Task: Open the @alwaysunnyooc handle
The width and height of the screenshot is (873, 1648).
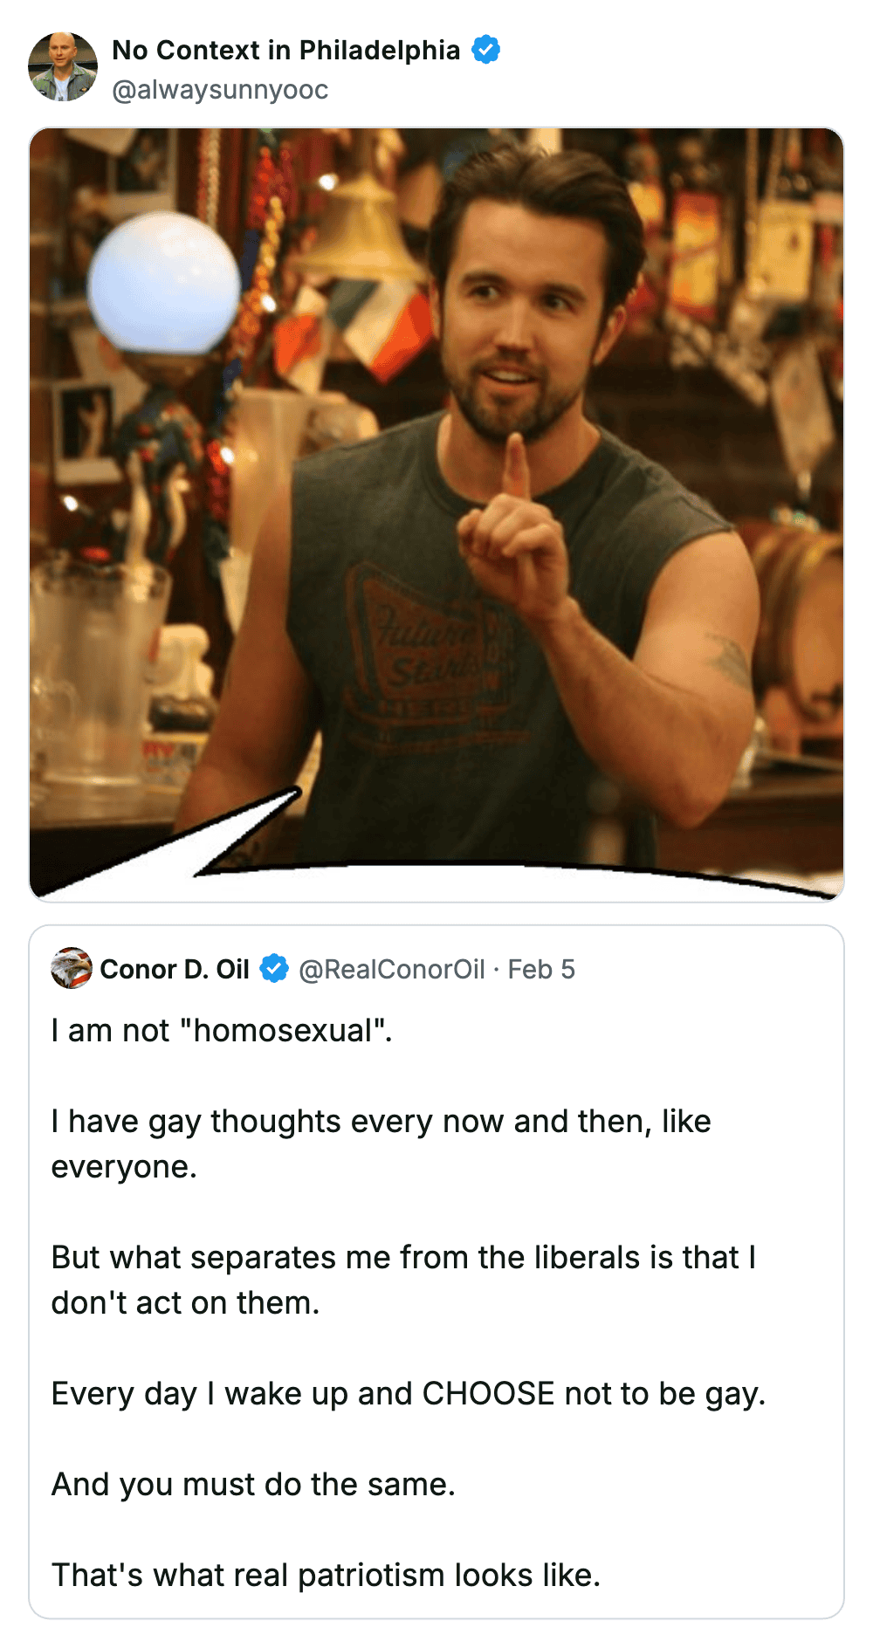Action: pos(220,89)
